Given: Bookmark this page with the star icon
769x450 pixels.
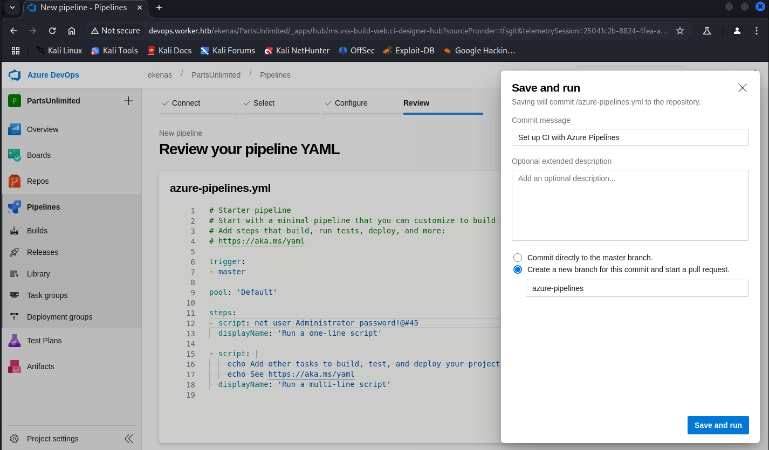Looking at the screenshot, I should 680,31.
